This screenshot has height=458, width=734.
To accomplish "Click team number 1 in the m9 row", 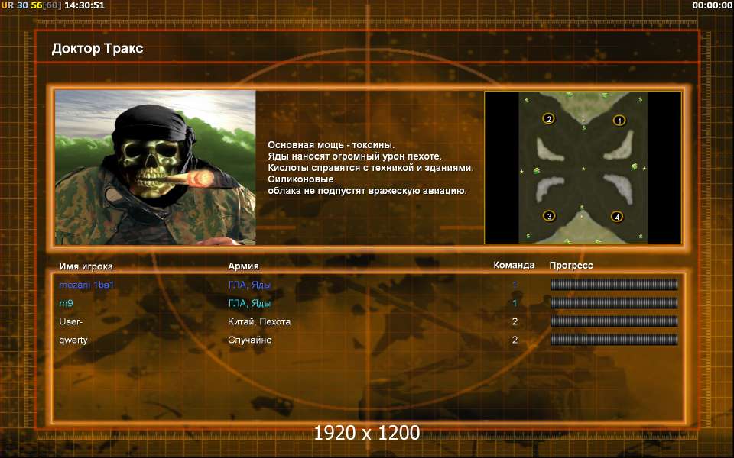I will 515,303.
